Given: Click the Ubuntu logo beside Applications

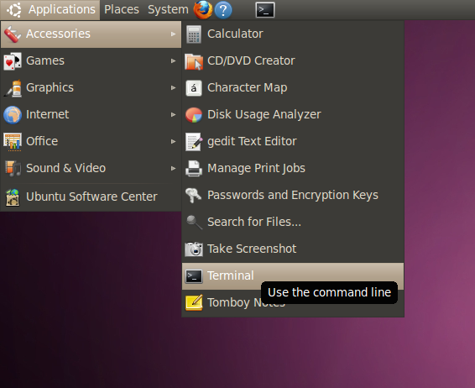Looking at the screenshot, I should tap(14, 10).
